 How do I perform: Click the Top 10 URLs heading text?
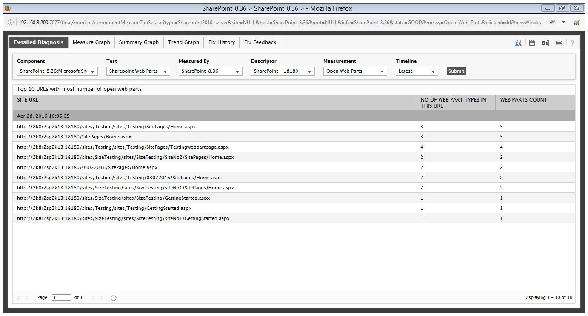79,89
